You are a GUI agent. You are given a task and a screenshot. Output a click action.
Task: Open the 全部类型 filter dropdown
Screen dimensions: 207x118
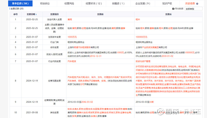194,9
